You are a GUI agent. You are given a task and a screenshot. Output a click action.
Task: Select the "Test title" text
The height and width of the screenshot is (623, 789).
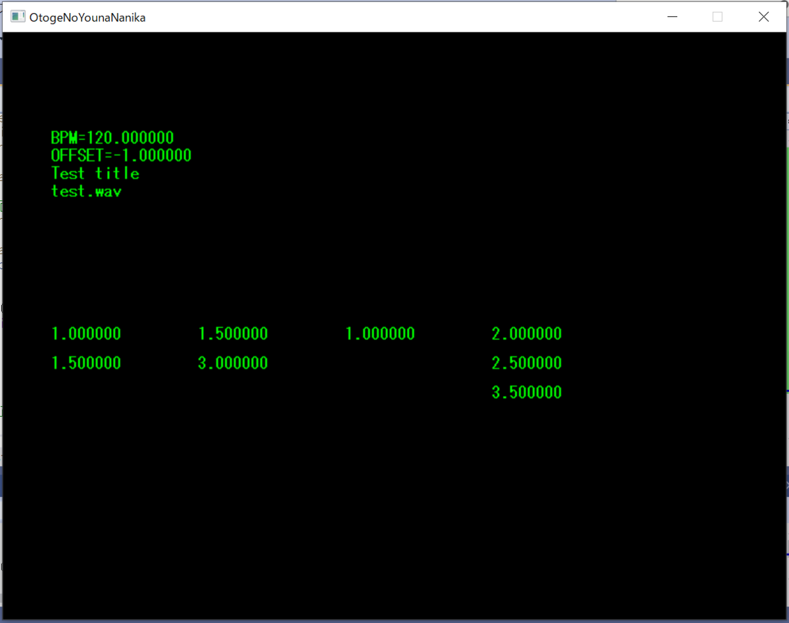pyautogui.click(x=95, y=173)
